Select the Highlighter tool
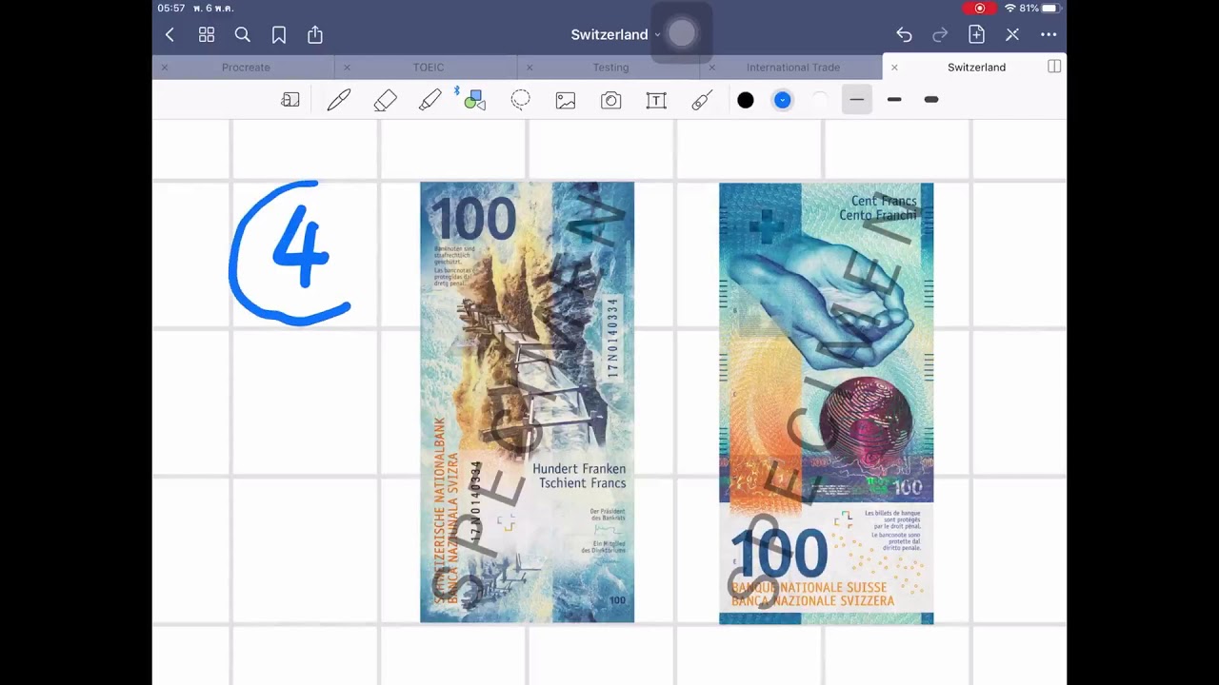Image resolution: width=1219 pixels, height=685 pixels. 430,100
